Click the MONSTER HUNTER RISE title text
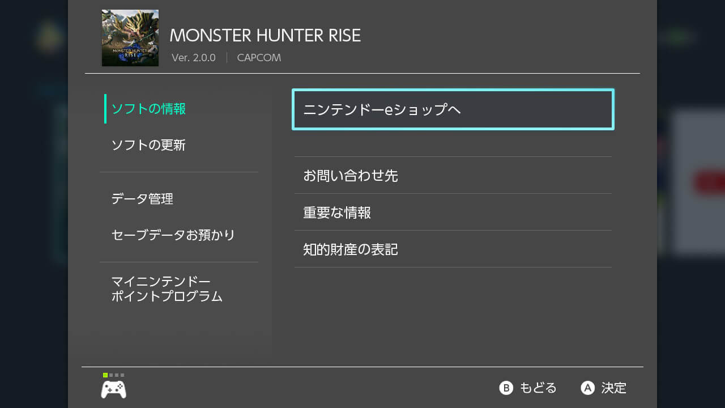Screen dimensions: 725x408 [x=265, y=35]
